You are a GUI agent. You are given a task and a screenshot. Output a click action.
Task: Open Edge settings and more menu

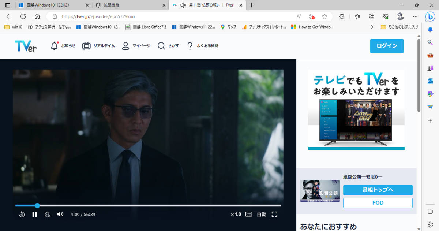[x=415, y=16]
